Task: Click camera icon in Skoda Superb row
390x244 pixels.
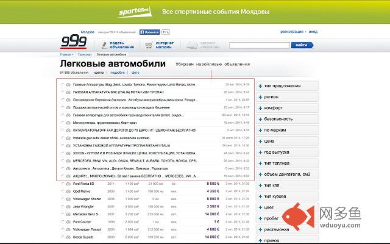Action: 68,237
